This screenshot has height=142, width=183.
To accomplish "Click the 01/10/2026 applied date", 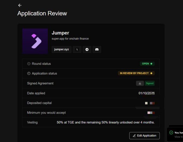I will 146,93.
